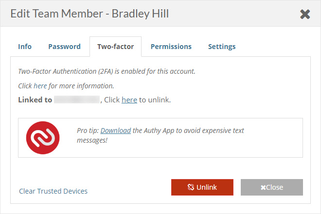Click the 'Pro tip' text

[x=88, y=131]
